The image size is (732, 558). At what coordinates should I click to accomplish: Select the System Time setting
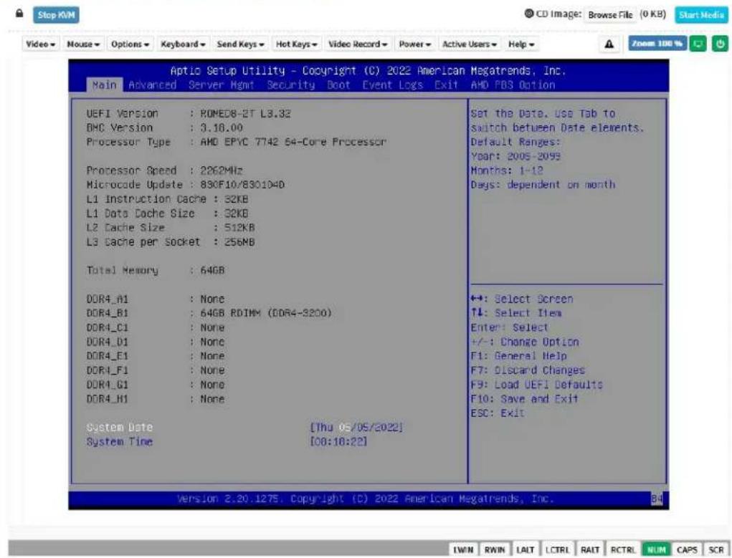pos(120,441)
